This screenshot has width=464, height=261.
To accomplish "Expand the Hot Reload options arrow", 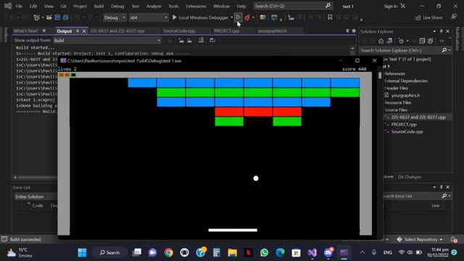I will tap(253, 17).
